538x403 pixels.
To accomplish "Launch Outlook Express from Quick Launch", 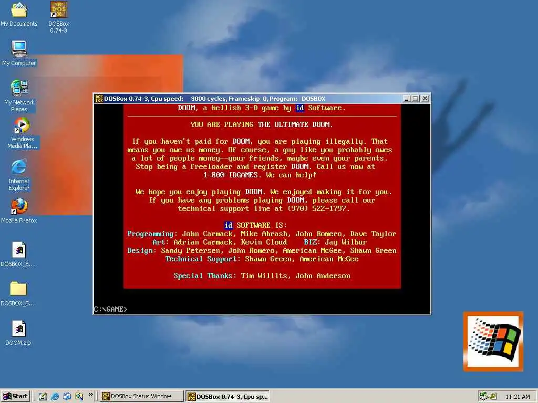I will point(67,397).
